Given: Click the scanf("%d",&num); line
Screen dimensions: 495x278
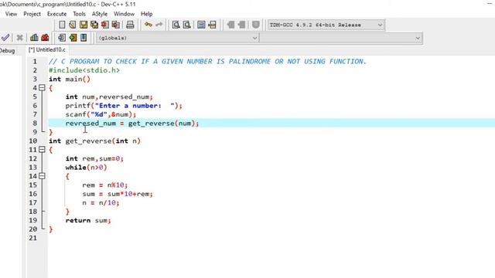Looking at the screenshot, I should (x=101, y=114).
